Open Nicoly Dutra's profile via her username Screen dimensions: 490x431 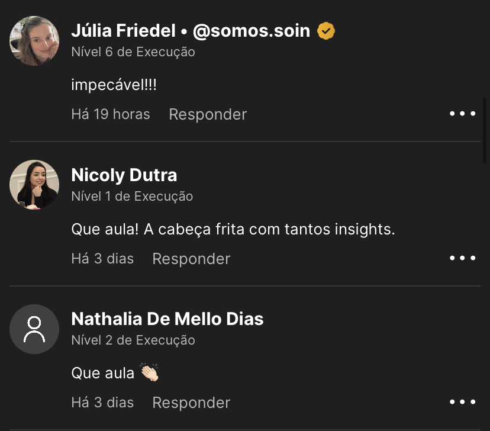pos(124,175)
